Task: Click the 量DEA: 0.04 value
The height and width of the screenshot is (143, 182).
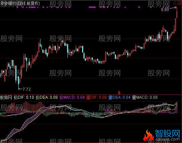Action: pos(120,97)
